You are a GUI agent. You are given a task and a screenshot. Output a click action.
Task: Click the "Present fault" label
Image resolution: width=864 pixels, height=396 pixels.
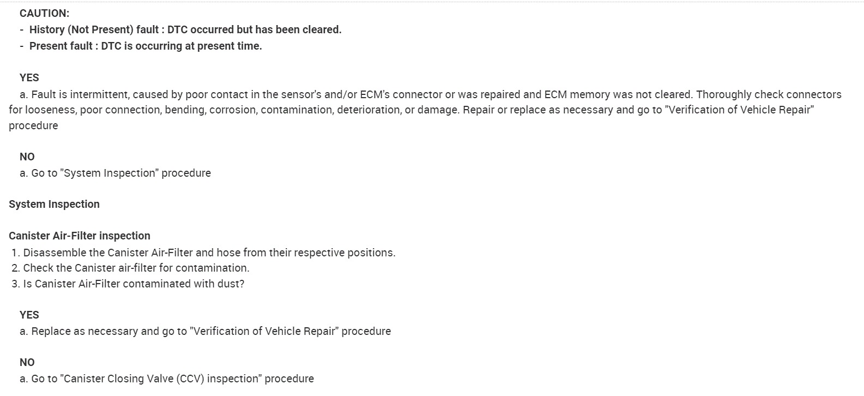click(x=61, y=46)
